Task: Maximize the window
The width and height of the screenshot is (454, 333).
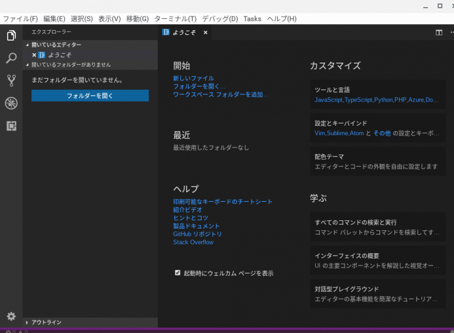Action: coord(440,6)
